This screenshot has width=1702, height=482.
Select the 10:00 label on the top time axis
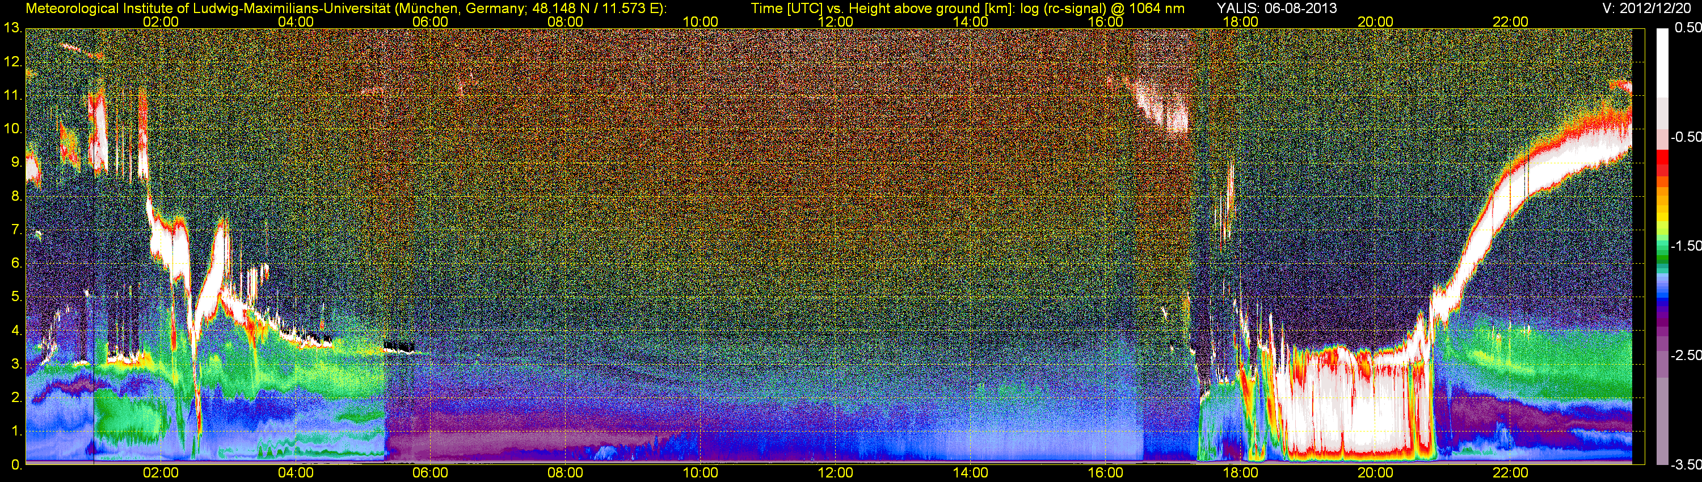click(700, 22)
